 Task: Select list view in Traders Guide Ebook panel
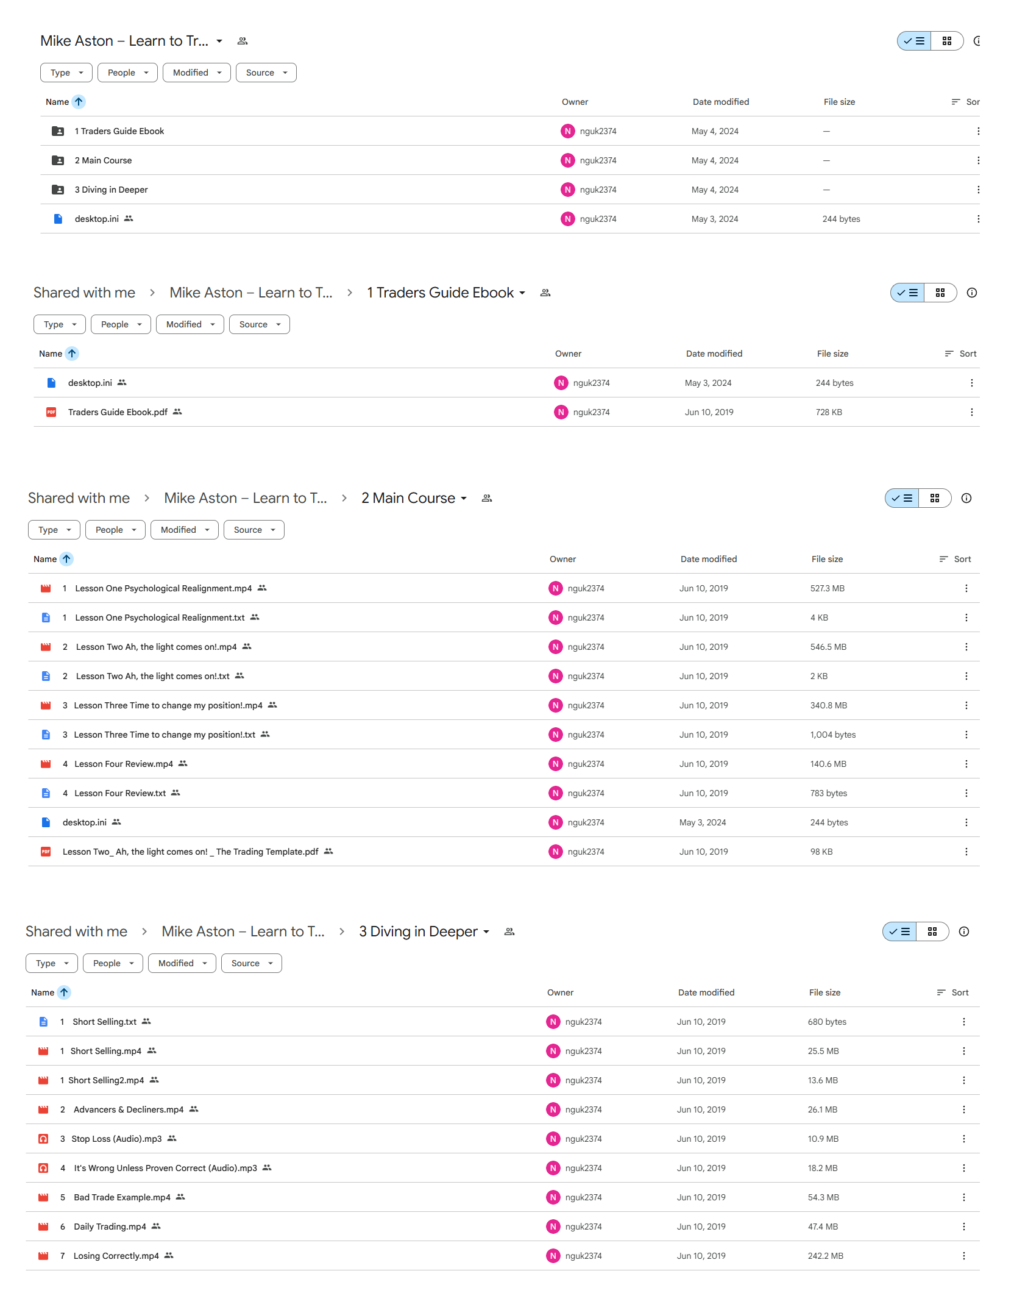point(907,293)
